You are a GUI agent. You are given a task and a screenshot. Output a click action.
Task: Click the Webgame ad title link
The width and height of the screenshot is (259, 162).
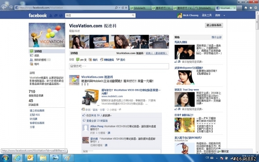point(189,68)
